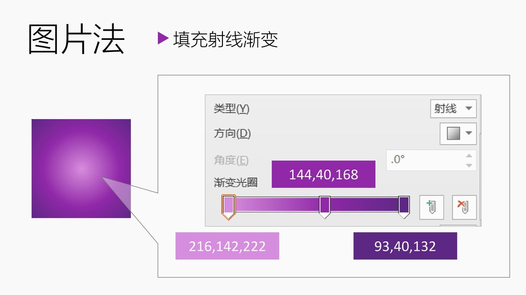Click the 图片法 title text
Viewport: 526px width, 295px height.
pos(76,39)
